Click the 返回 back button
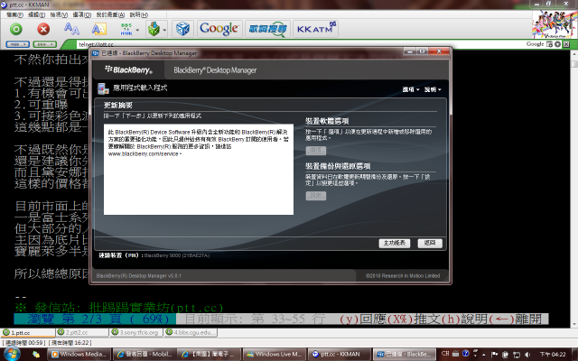This screenshot has height=361, width=578. [430, 243]
